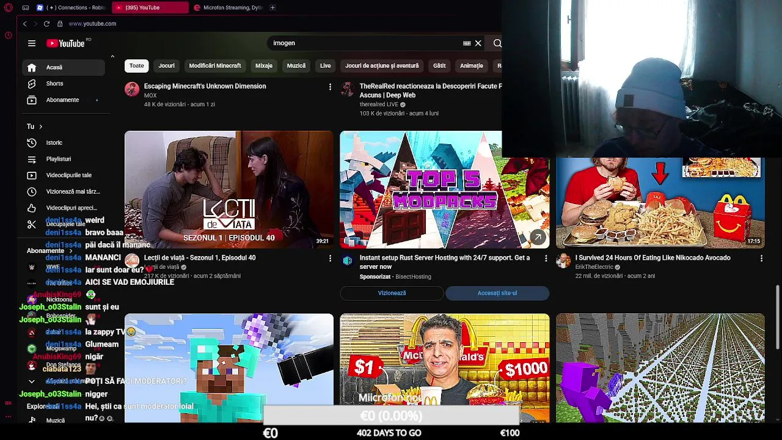Select the Mixaje filter chip
Viewport: 782px width, 440px height.
(x=264, y=65)
